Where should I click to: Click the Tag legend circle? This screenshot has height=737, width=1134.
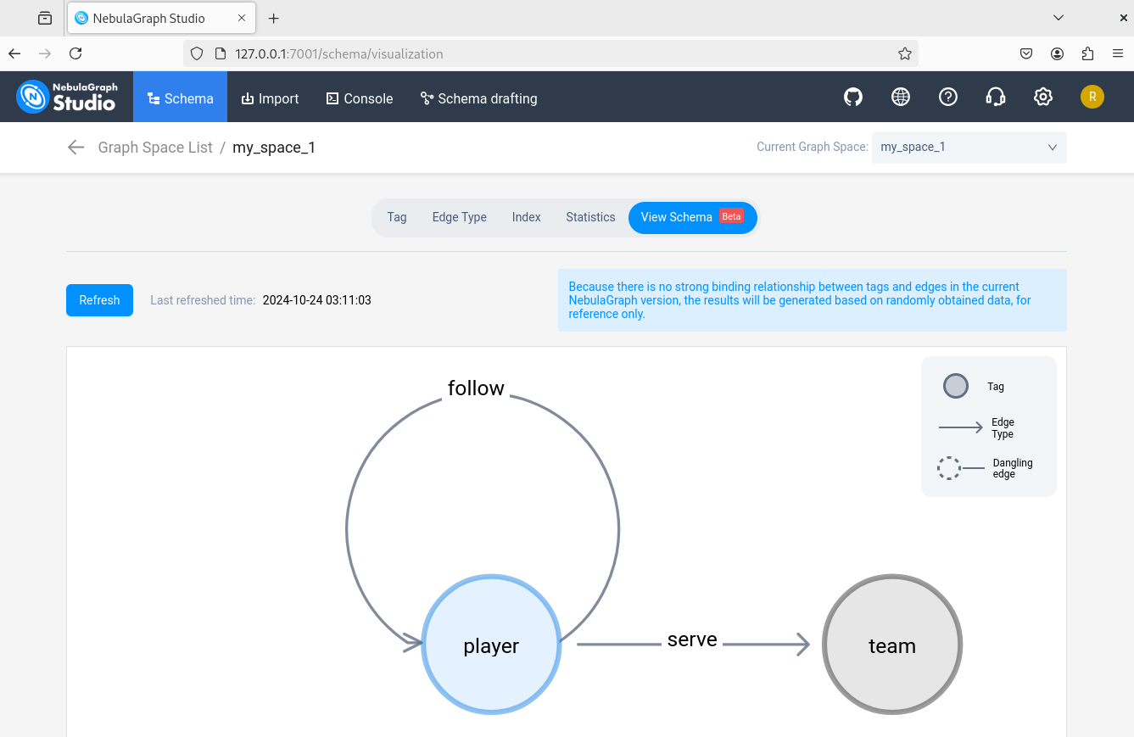coord(956,386)
